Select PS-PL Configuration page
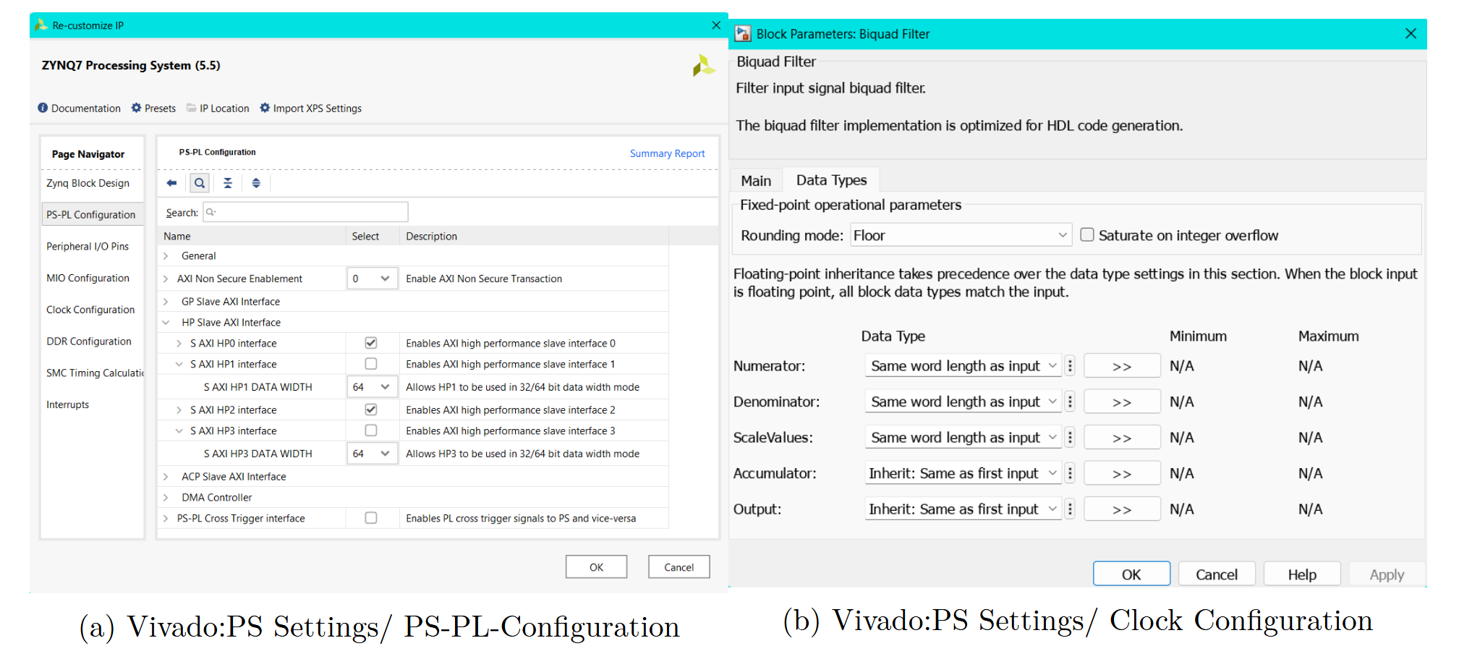Screen dimensions: 1459x667 92,215
